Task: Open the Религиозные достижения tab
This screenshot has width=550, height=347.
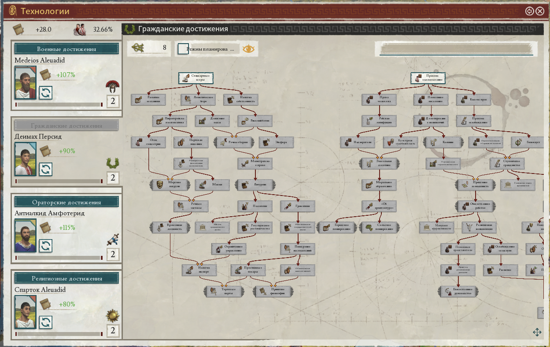Action: (x=66, y=278)
